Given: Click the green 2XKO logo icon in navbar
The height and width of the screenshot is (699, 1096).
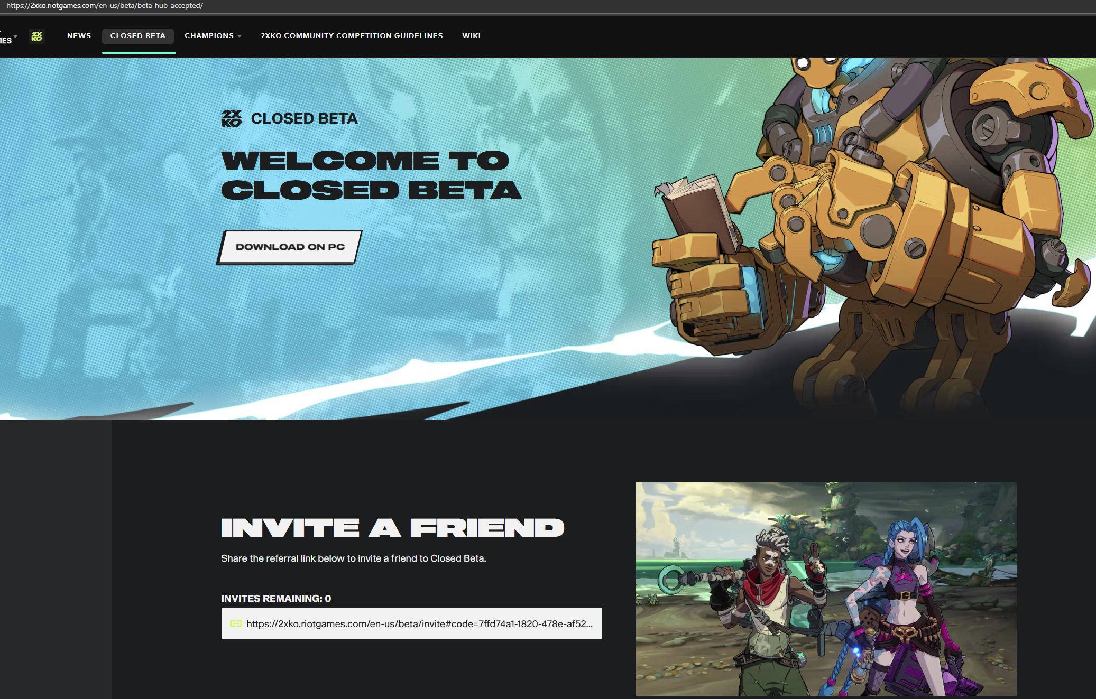Looking at the screenshot, I should click(36, 36).
